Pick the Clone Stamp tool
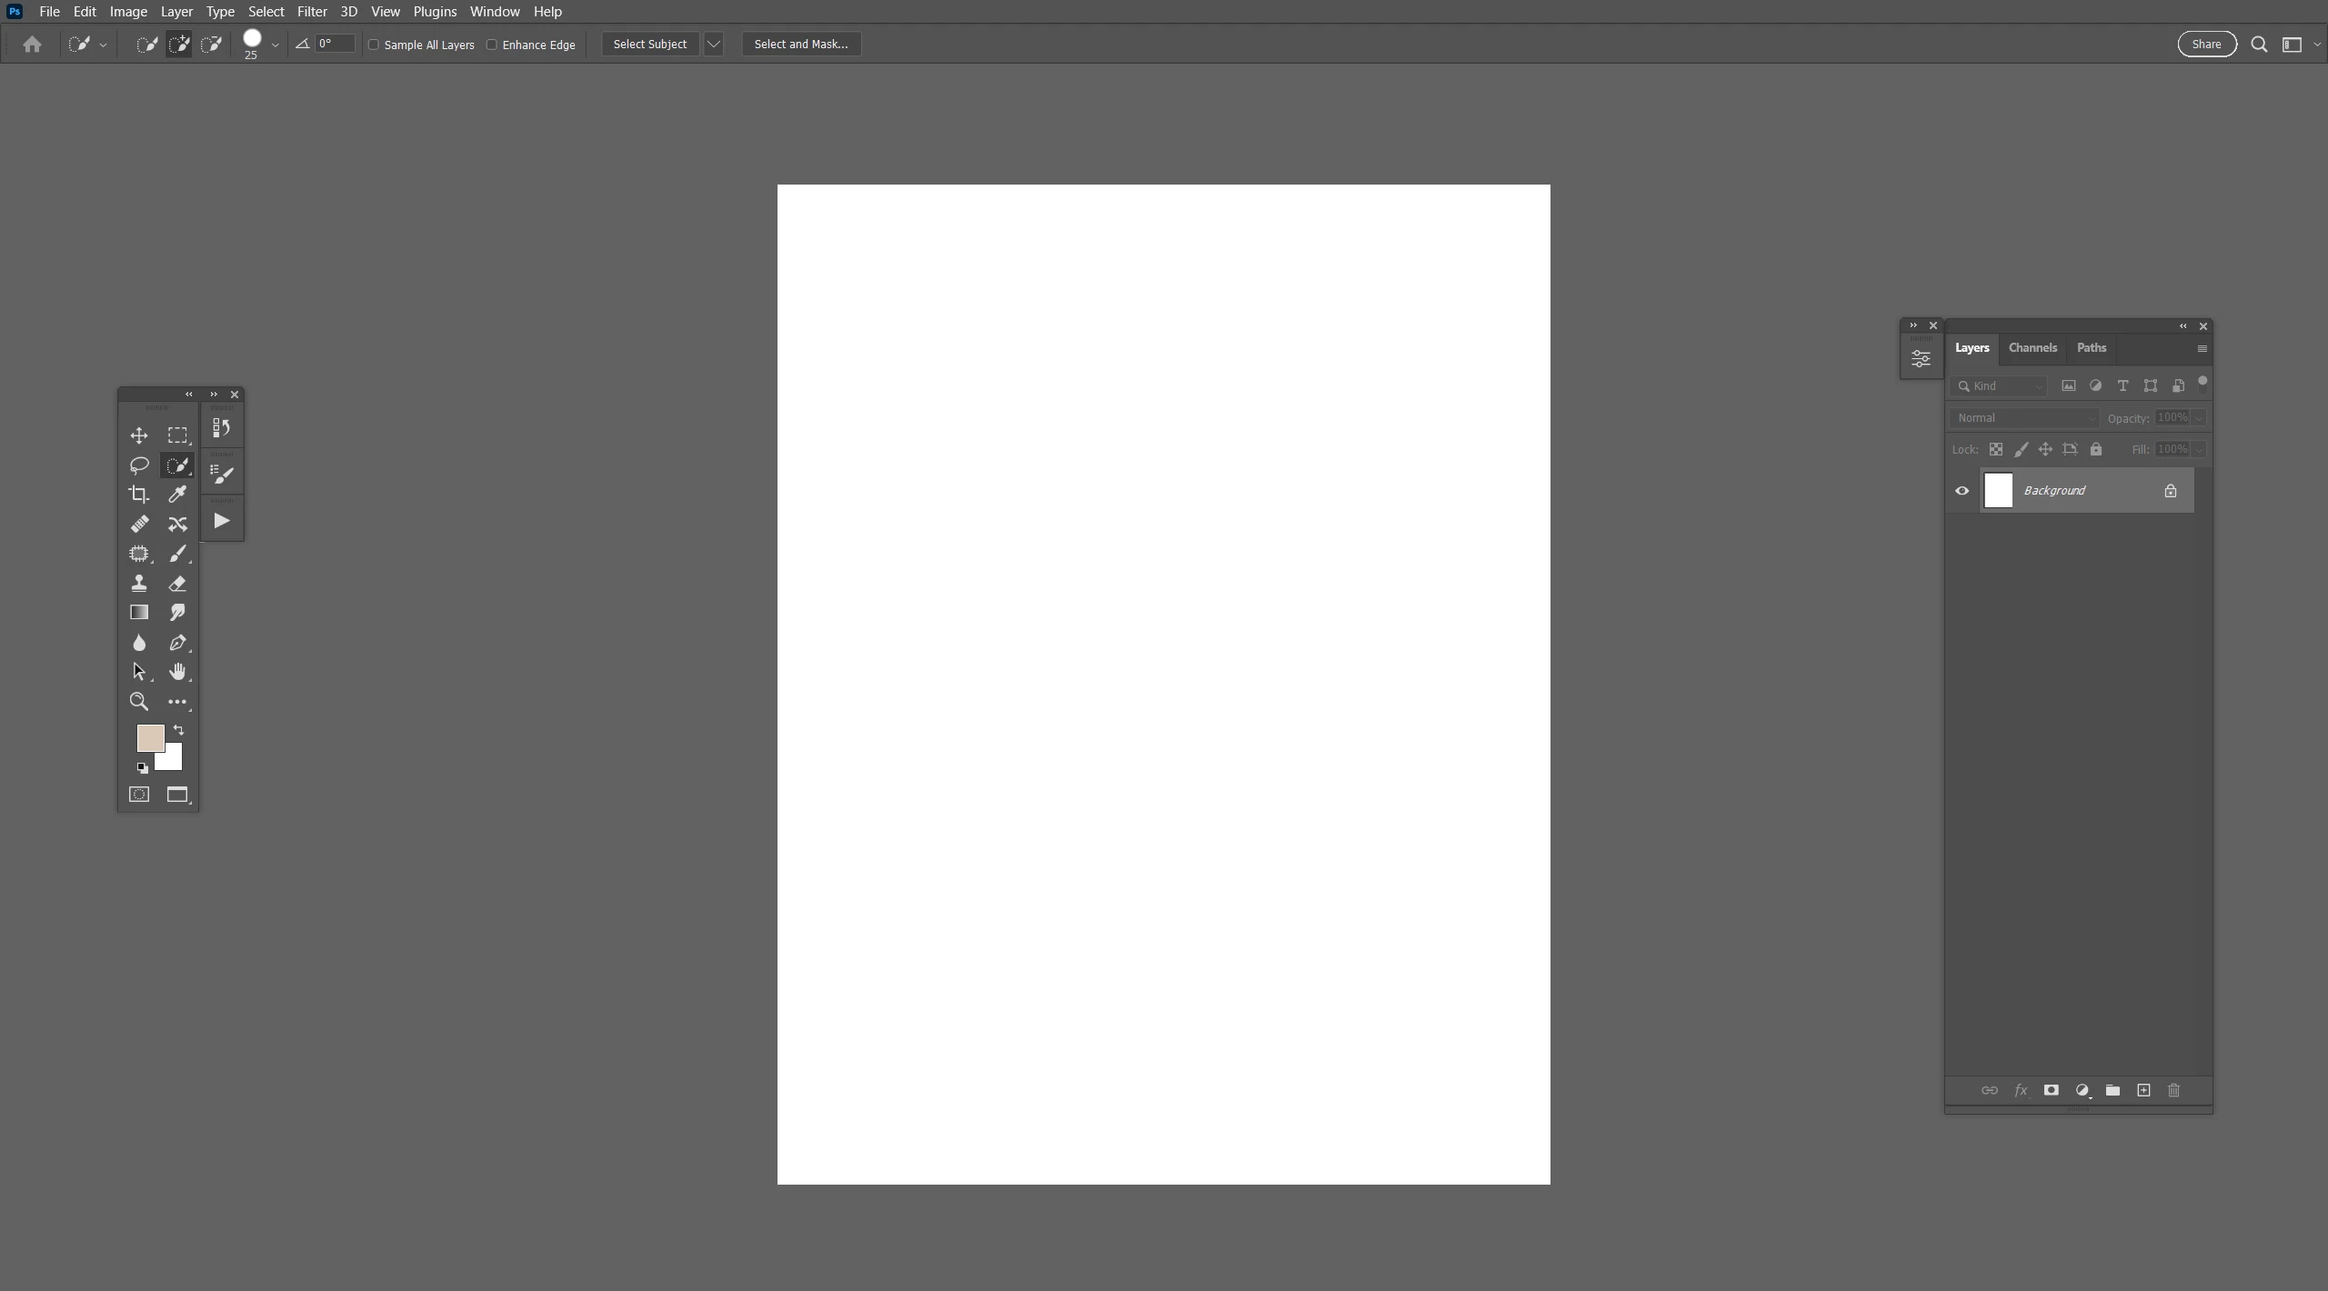The height and width of the screenshot is (1291, 2328). pyautogui.click(x=139, y=584)
